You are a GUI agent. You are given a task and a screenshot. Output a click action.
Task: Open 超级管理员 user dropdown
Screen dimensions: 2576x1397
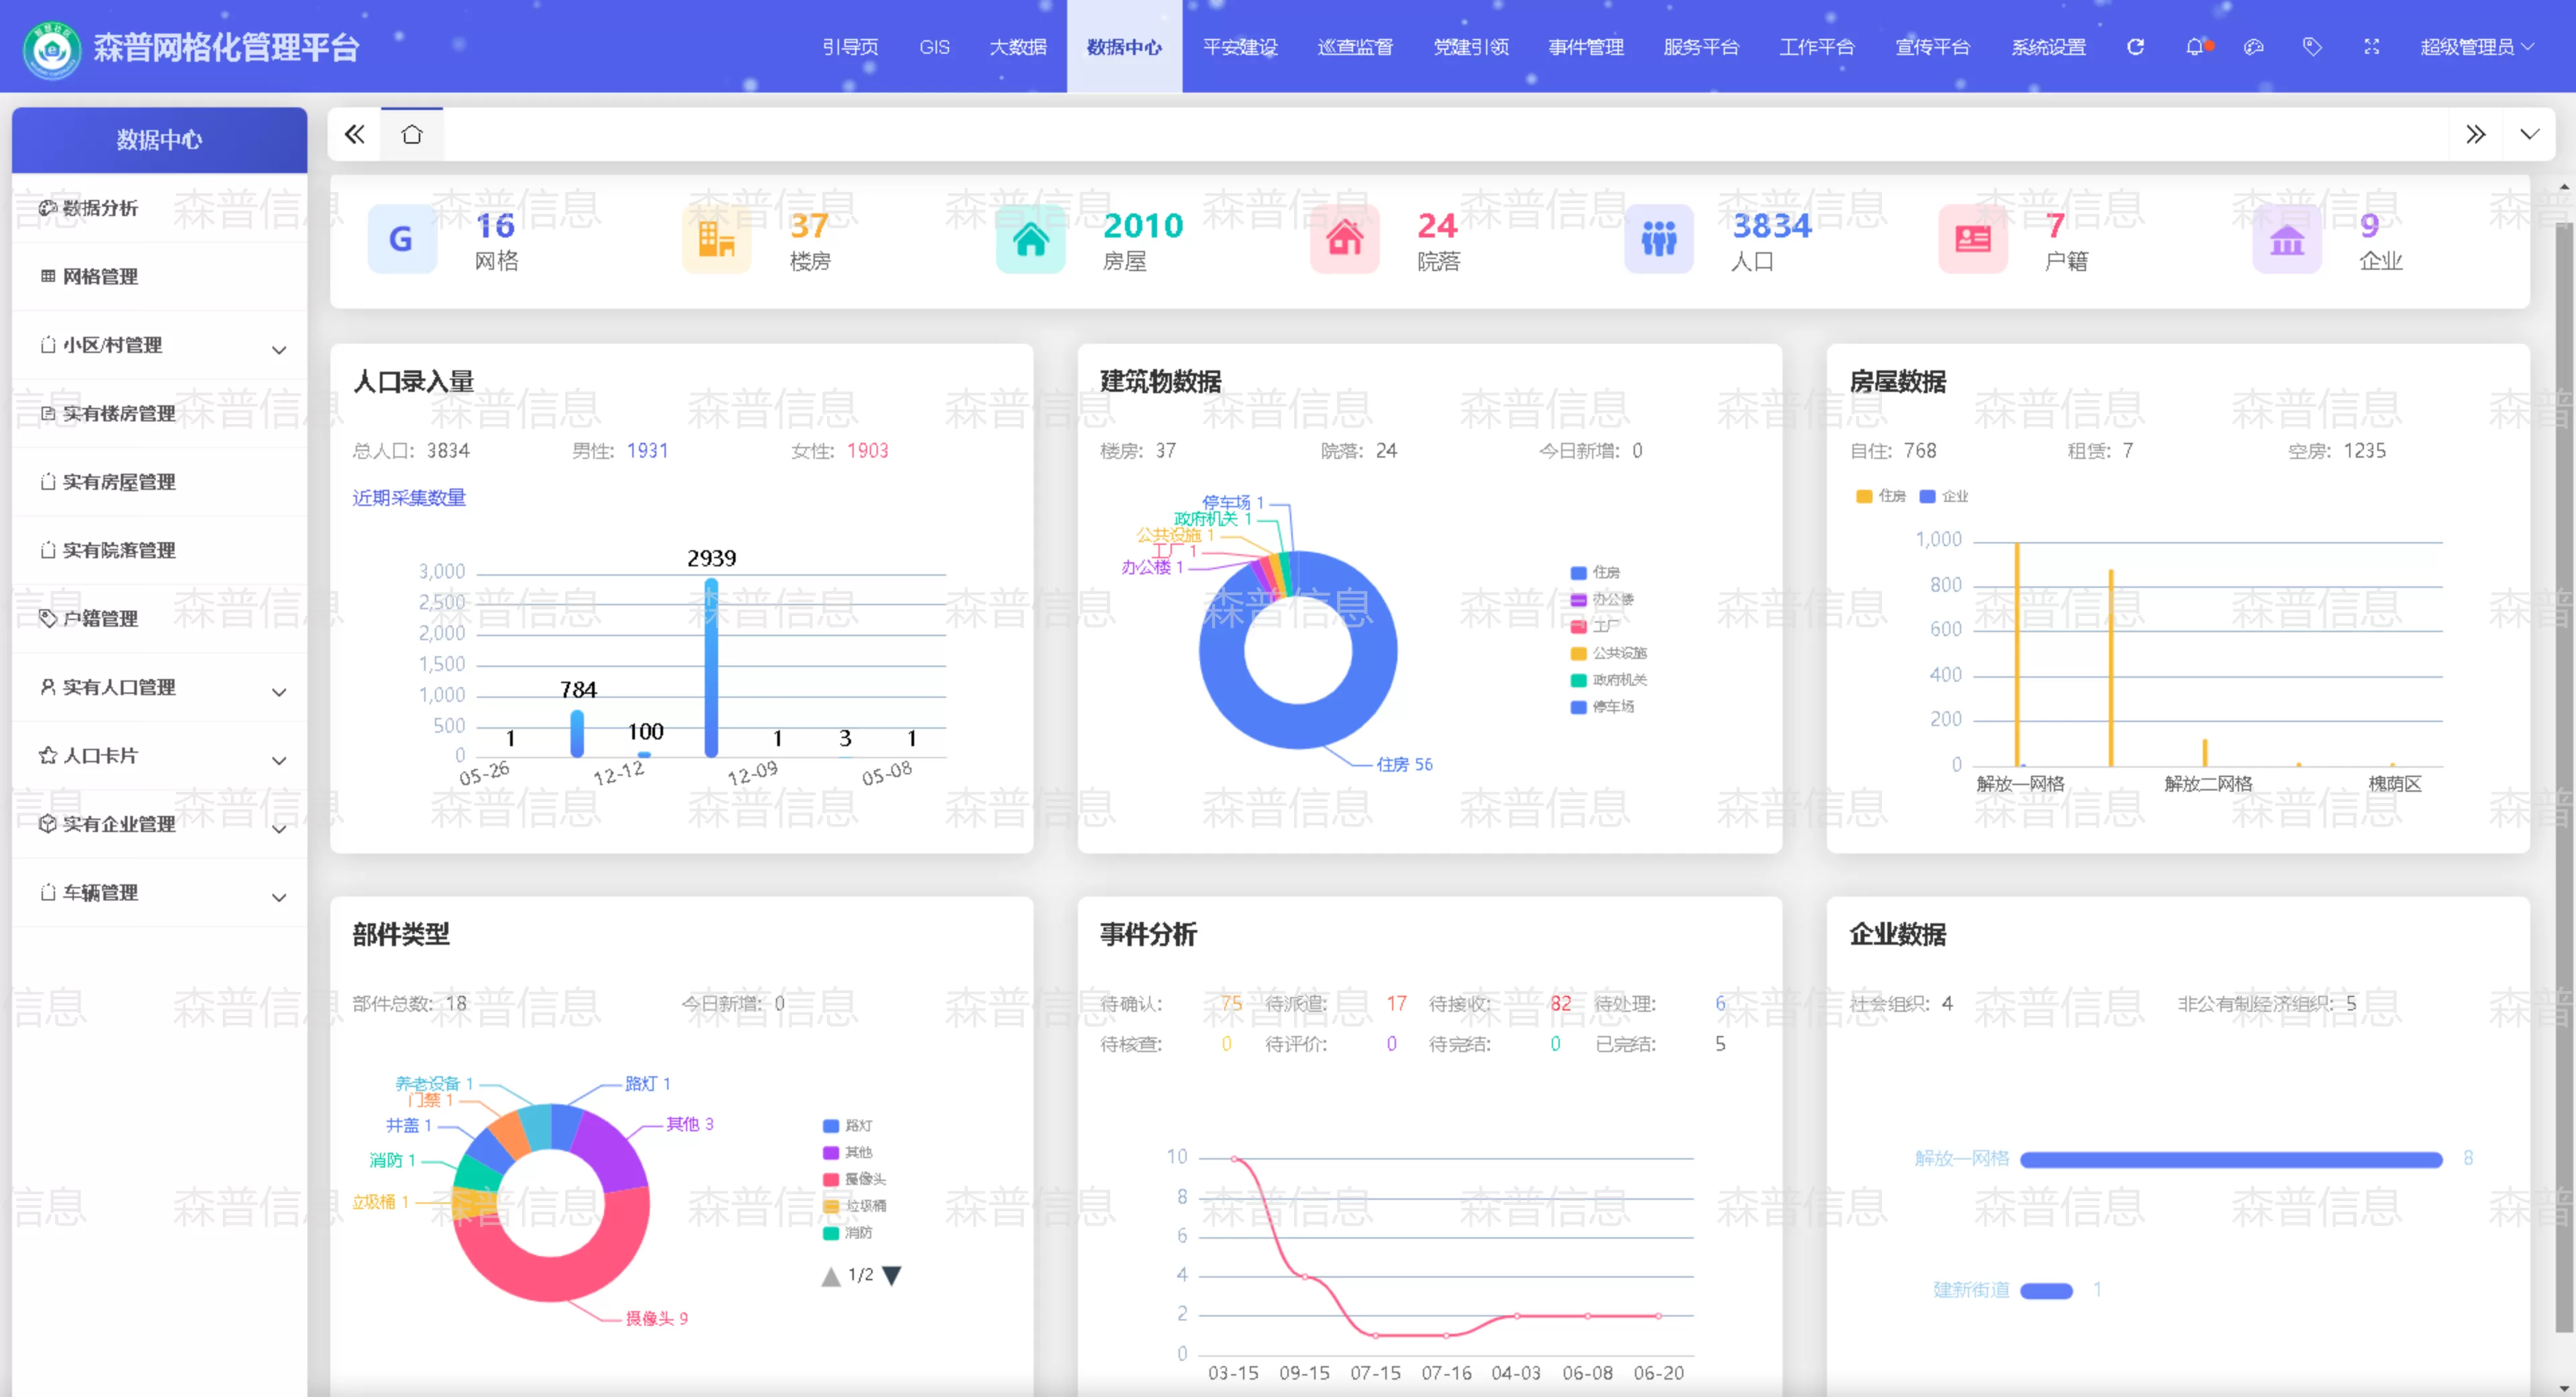2477,47
